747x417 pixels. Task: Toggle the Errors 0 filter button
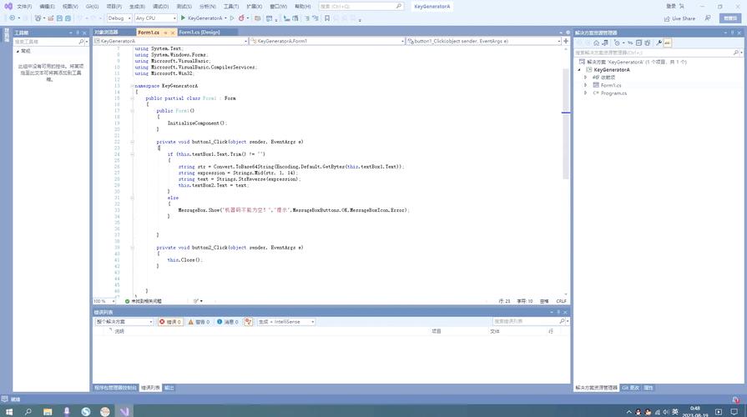pyautogui.click(x=170, y=322)
